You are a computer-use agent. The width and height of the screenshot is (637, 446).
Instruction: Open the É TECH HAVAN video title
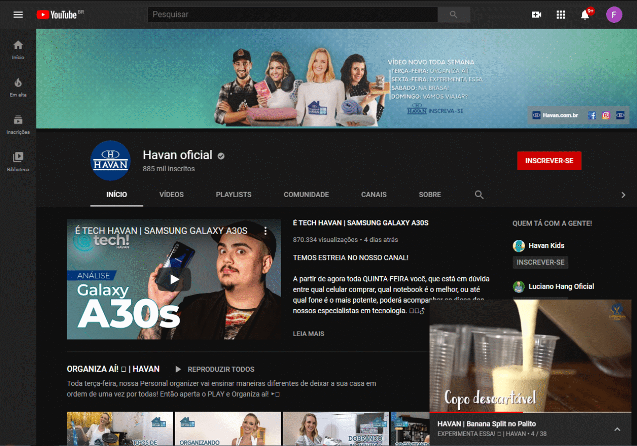coord(361,223)
